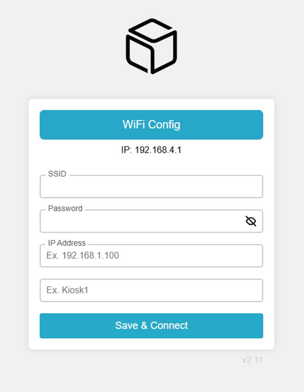
Task: Click the 192.168.4.1 address in the status line
Action: click(x=158, y=150)
